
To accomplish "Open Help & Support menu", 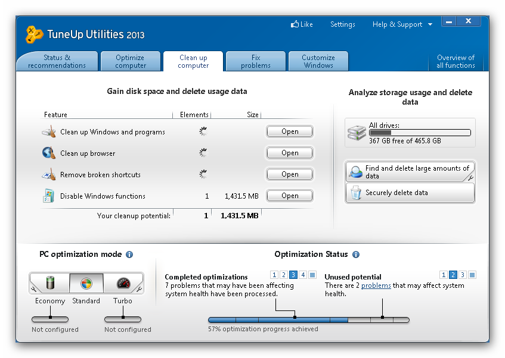I will pyautogui.click(x=402, y=24).
